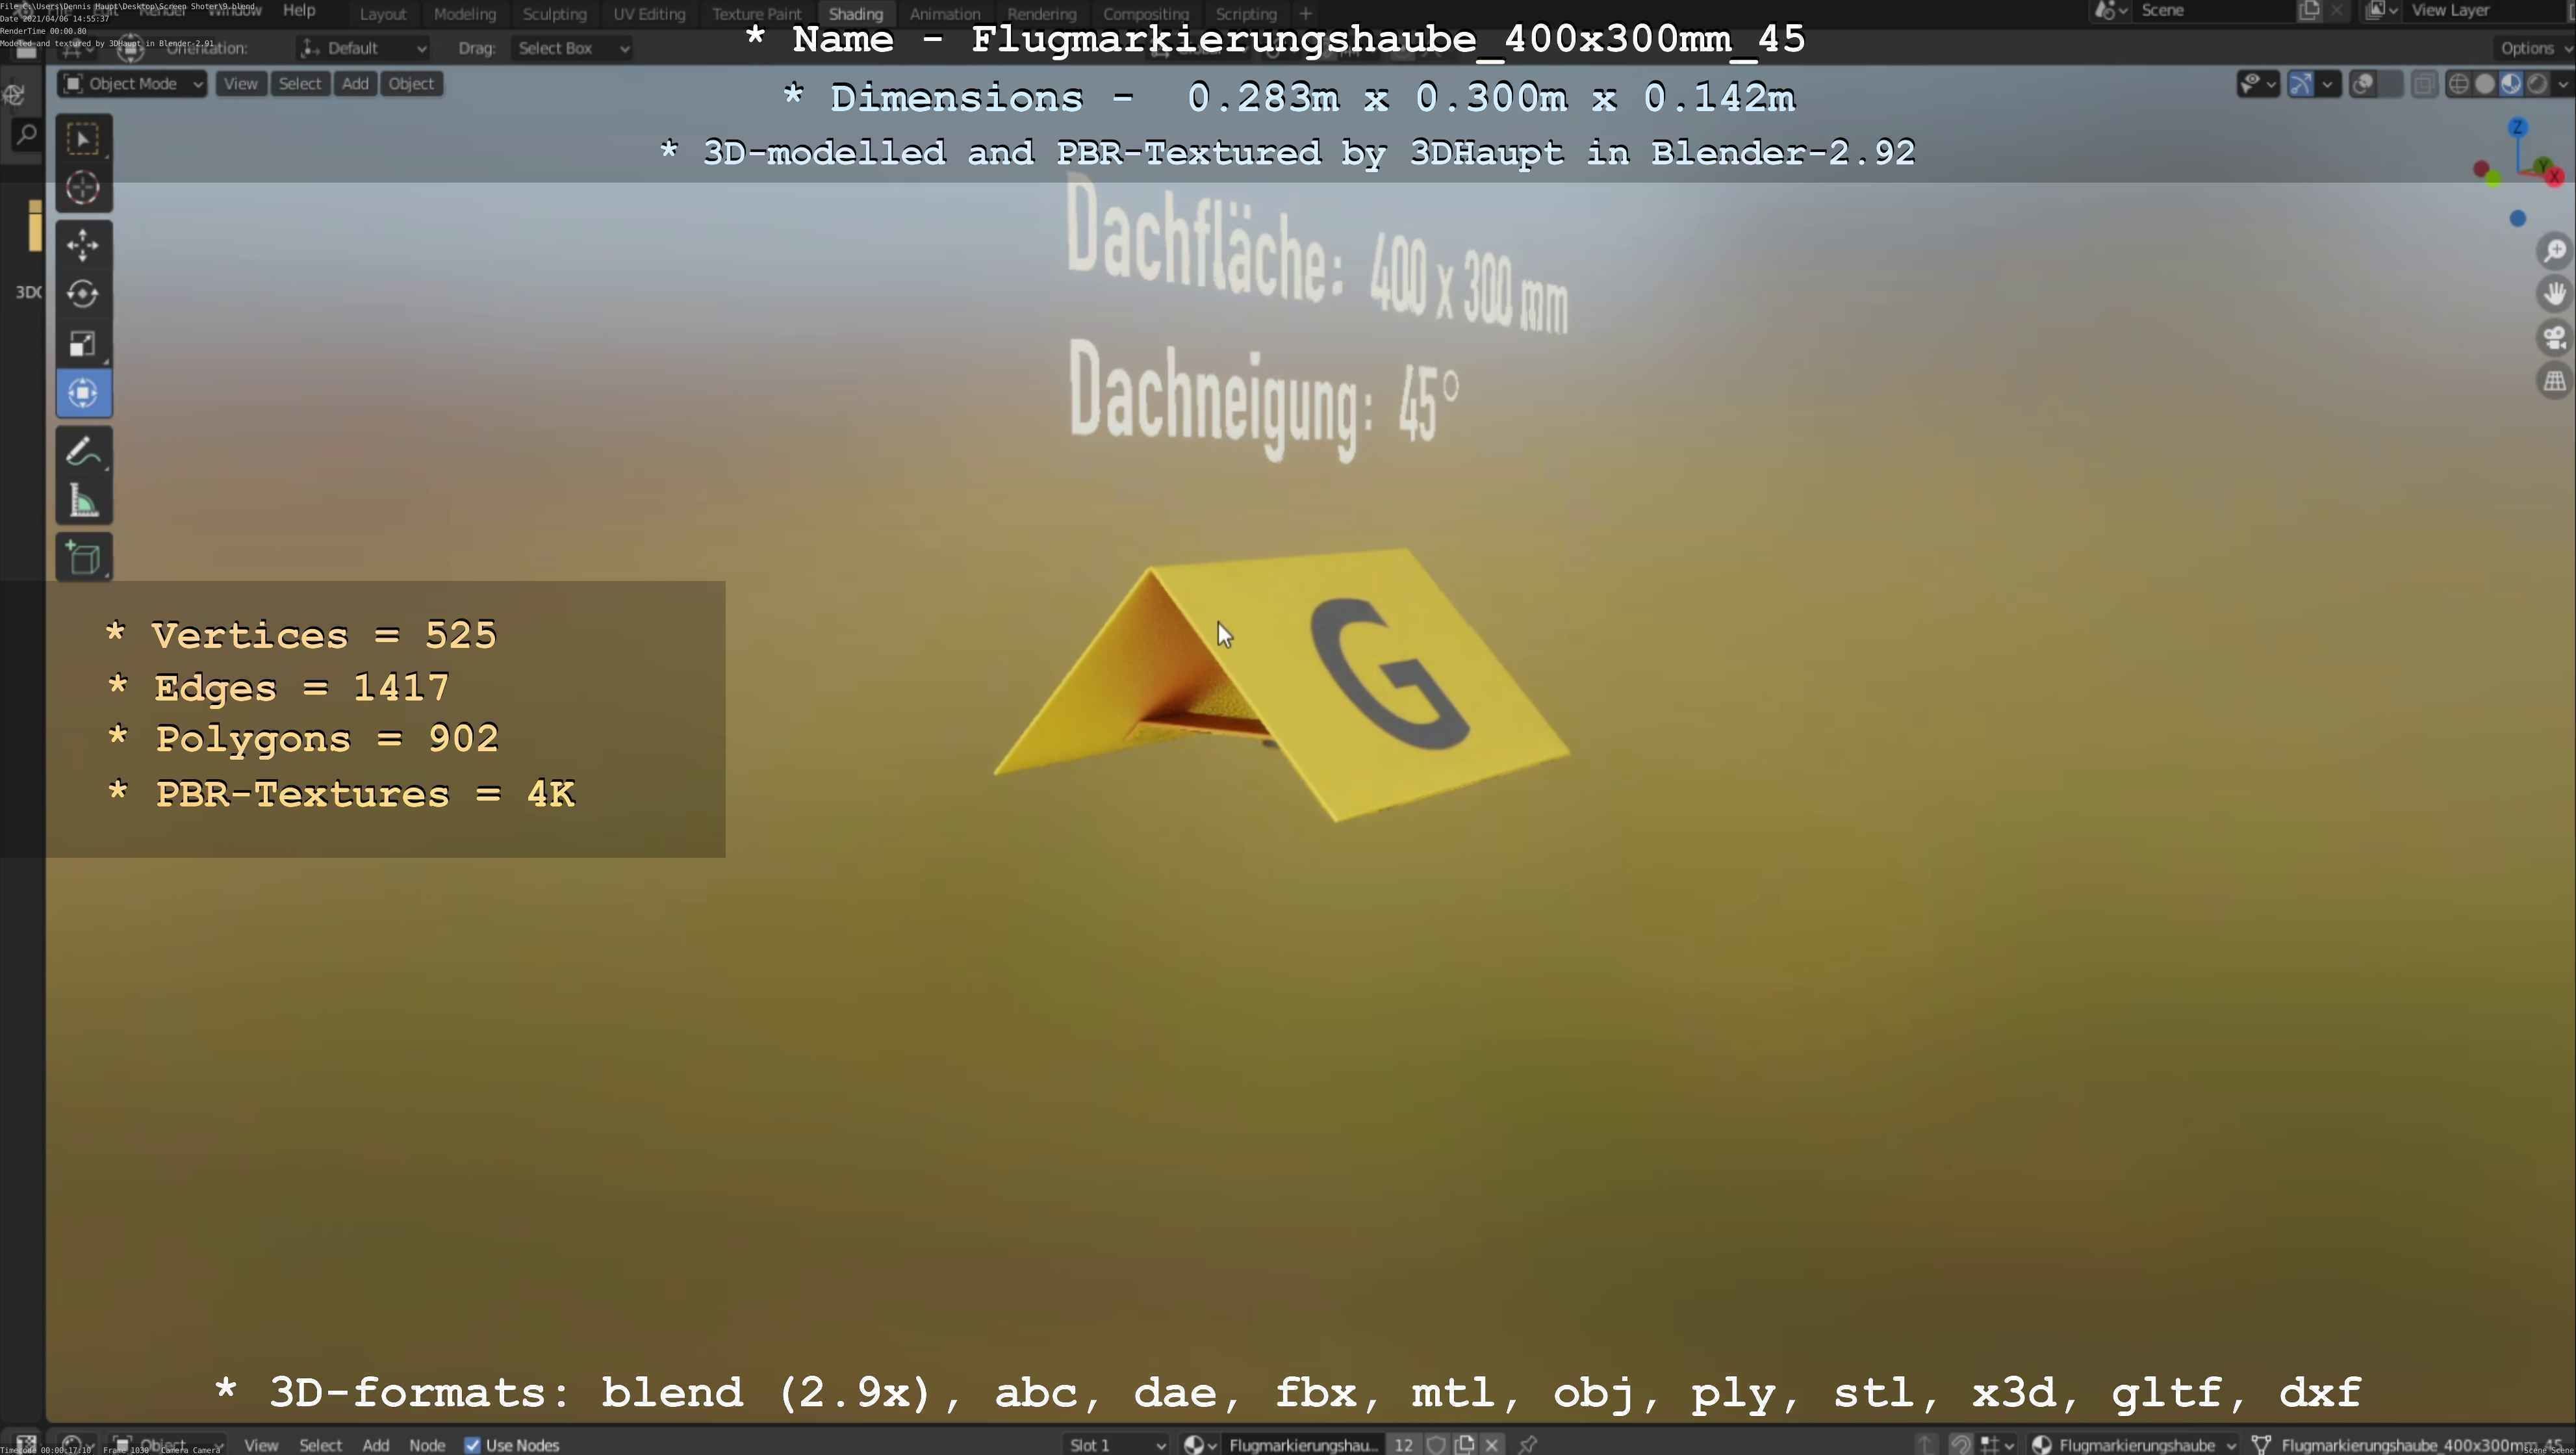2576x1455 pixels.
Task: Toggle the show gizmo button
Action: [2301, 84]
